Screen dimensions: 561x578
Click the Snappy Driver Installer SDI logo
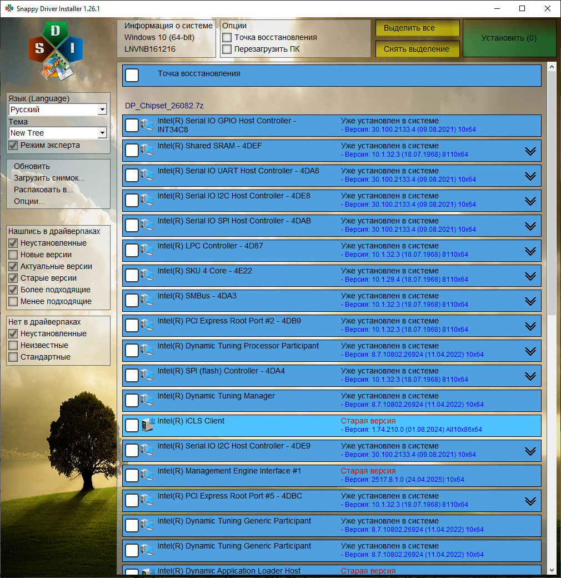point(56,51)
